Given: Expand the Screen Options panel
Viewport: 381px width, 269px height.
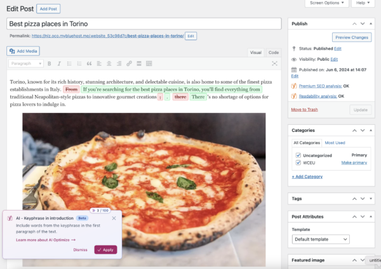Looking at the screenshot, I should (x=326, y=3).
